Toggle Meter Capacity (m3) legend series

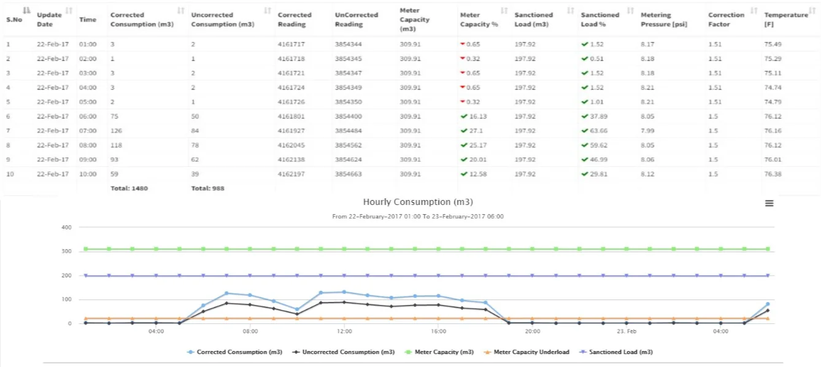tap(439, 352)
